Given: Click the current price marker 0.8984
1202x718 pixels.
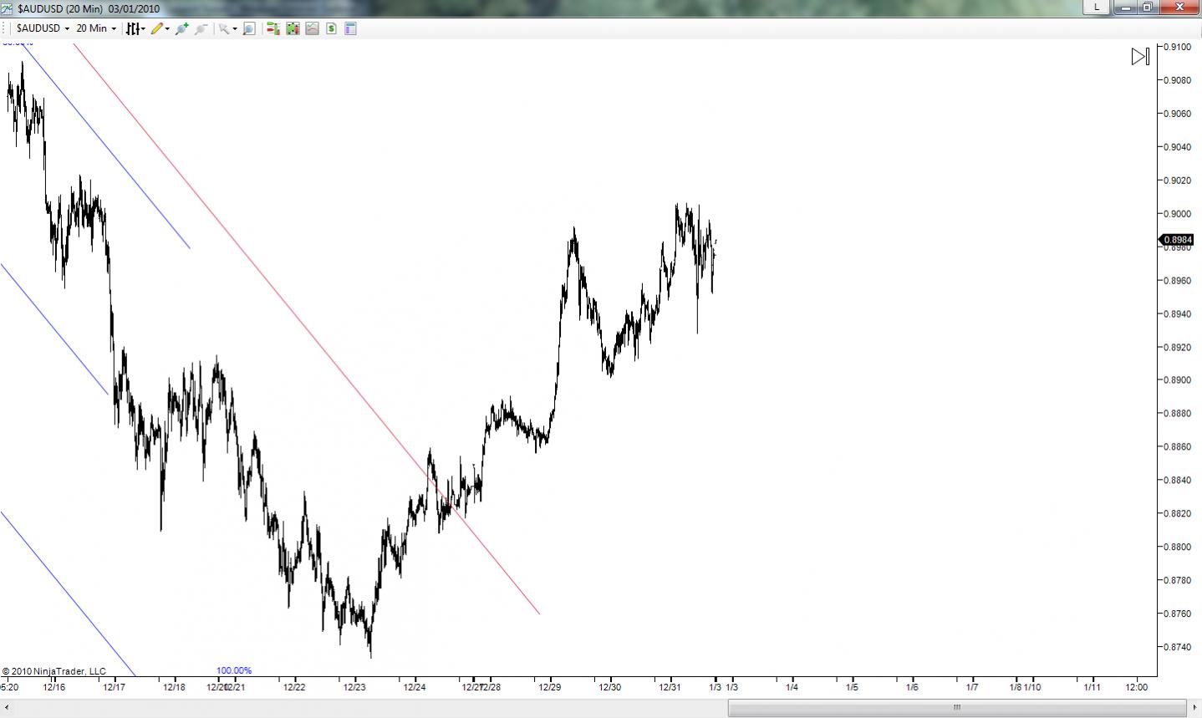Looking at the screenshot, I should point(1176,240).
